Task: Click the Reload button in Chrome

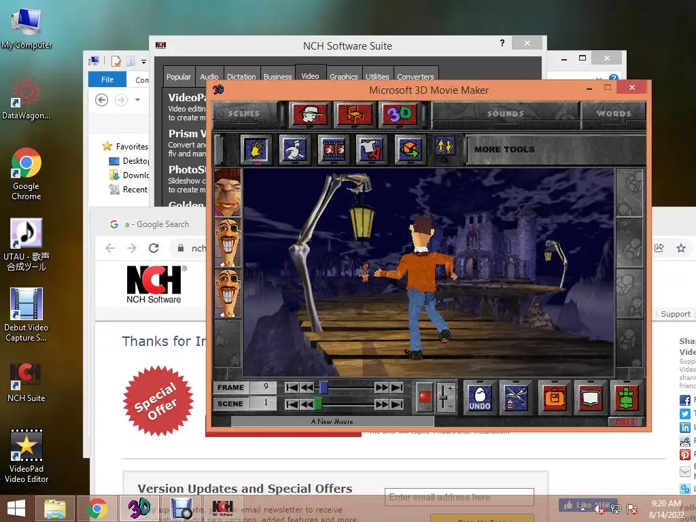Action: pos(154,247)
